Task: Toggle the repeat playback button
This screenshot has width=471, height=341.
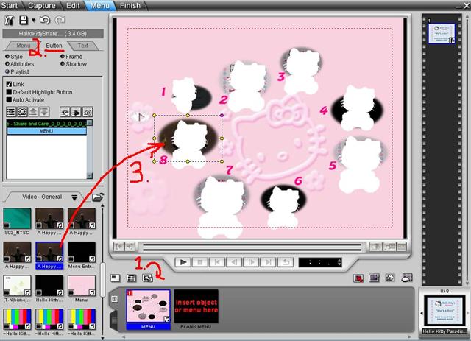Action: pyautogui.click(x=285, y=262)
